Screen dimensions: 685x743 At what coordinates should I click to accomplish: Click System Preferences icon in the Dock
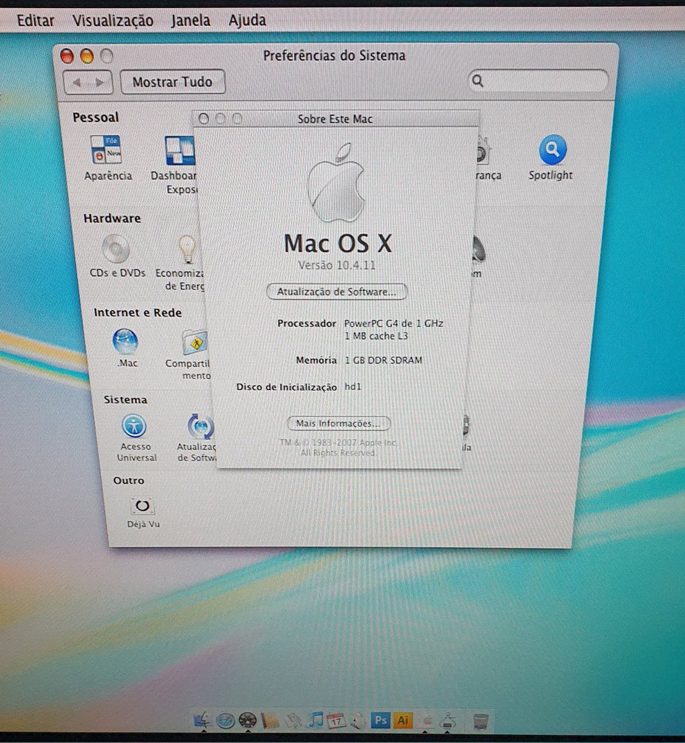[425, 721]
